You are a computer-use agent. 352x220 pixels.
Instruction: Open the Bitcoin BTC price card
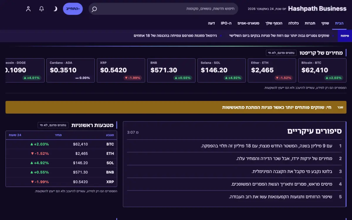(322, 70)
